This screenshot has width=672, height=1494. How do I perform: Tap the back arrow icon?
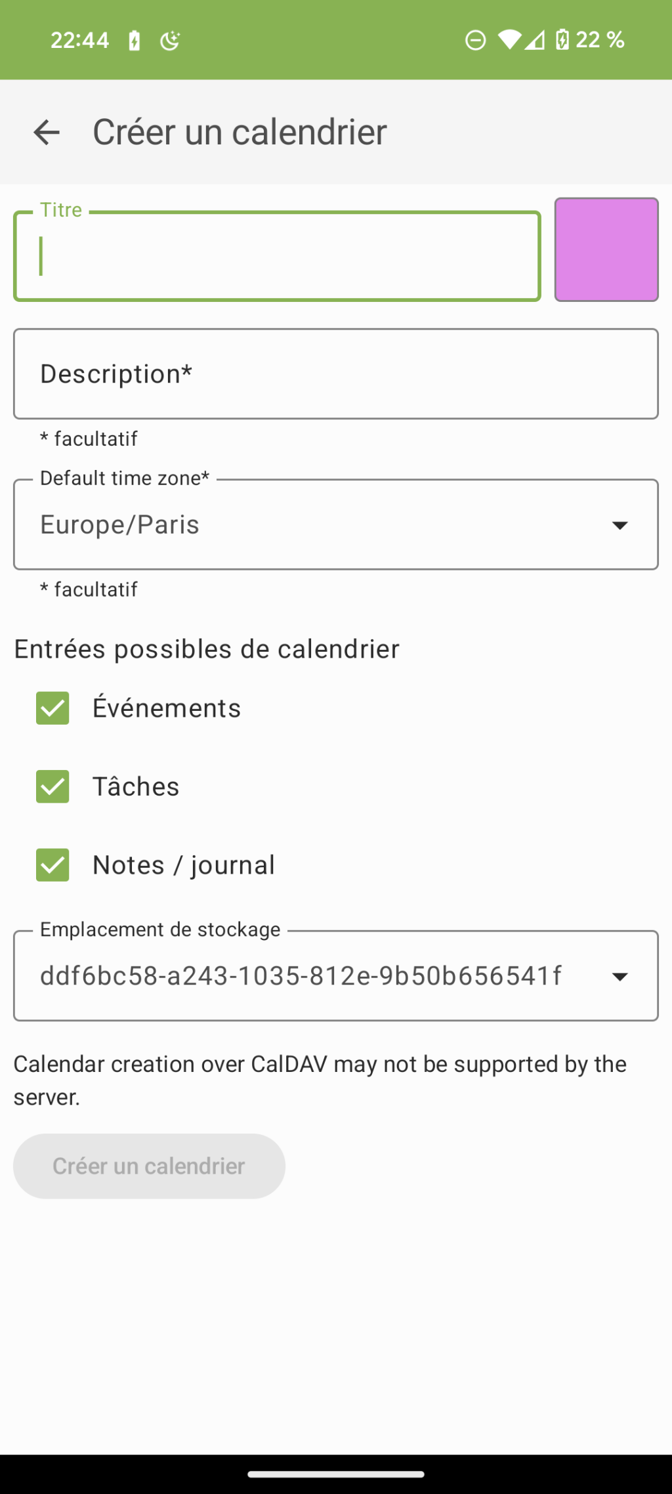pyautogui.click(x=47, y=132)
